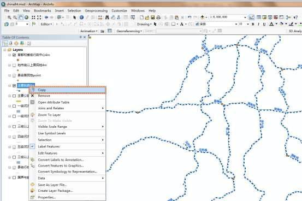Choose Copy from the context menu

67,90
